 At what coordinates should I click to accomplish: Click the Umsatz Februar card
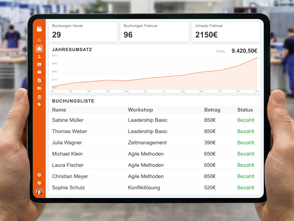click(226, 32)
